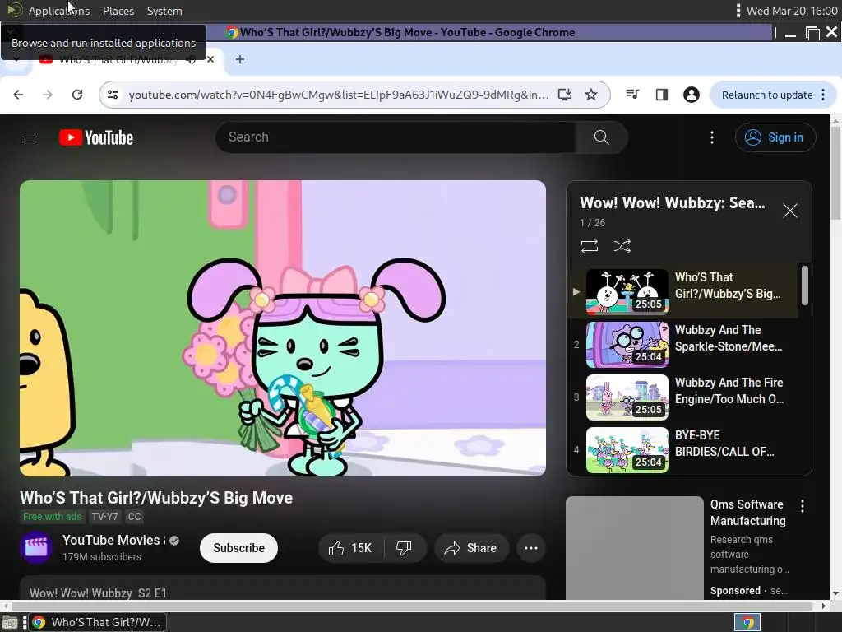This screenshot has width=842, height=632.
Task: Go back with the browser back arrow
Action: point(18,95)
